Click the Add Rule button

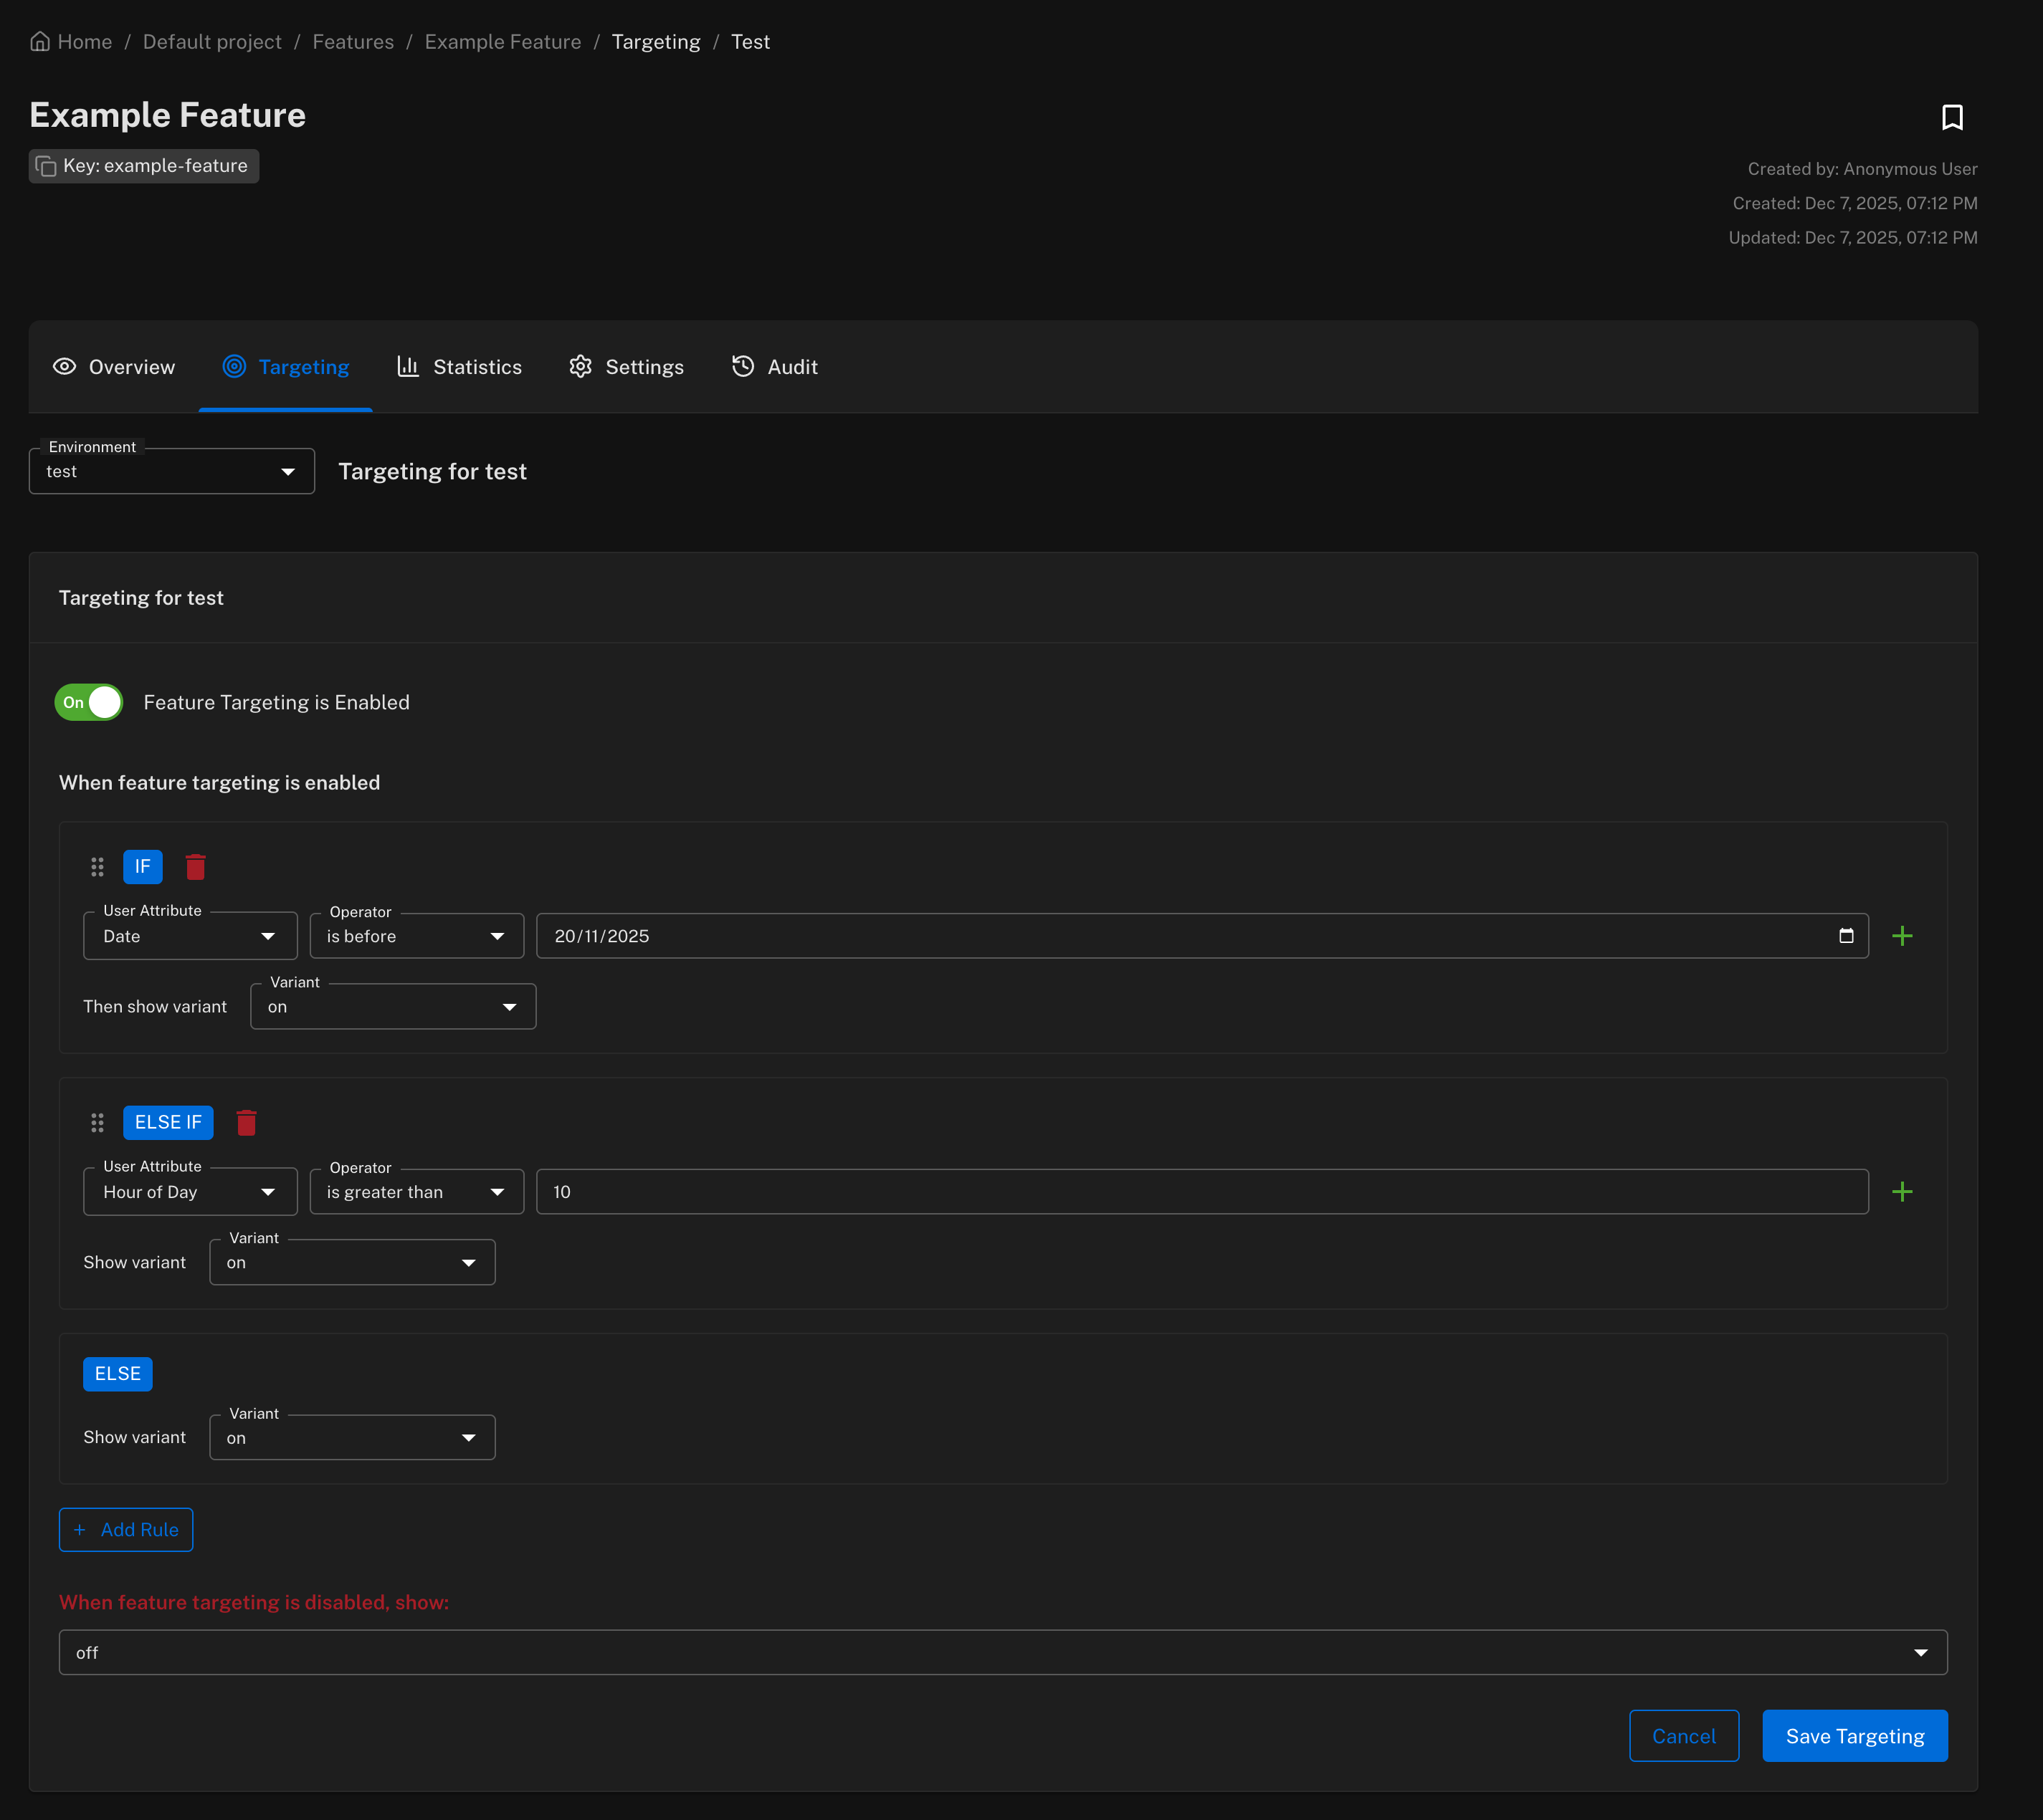[x=126, y=1529]
